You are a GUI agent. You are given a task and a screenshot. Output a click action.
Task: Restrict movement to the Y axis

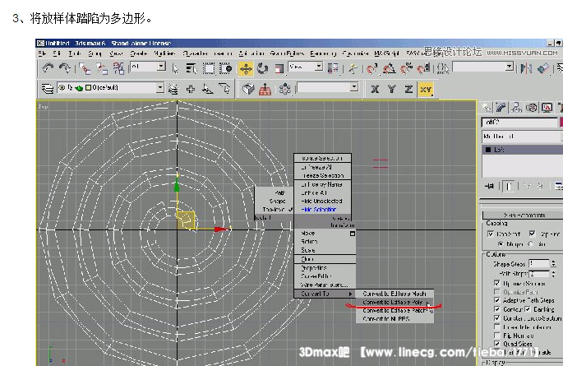click(x=392, y=89)
